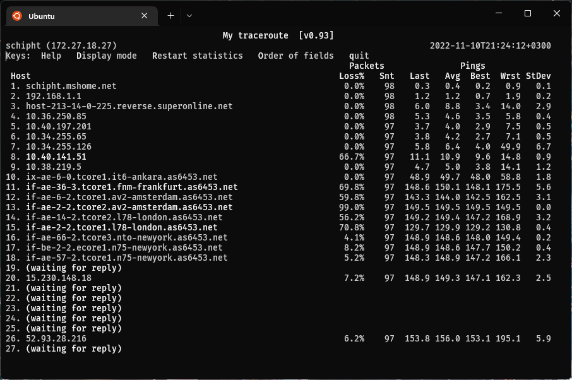The image size is (572, 380).
Task: Click the Order of fields option
Action: click(x=296, y=56)
